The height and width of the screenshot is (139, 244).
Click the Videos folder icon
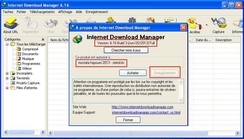[x=19, y=68]
